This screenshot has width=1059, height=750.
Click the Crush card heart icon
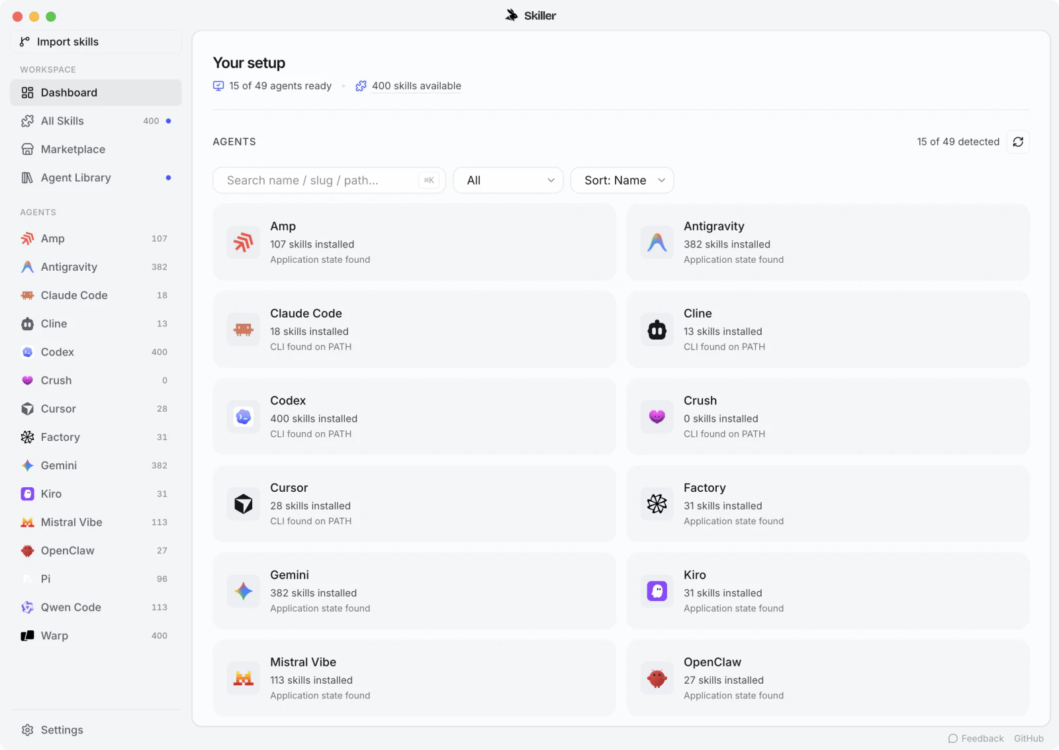click(x=657, y=417)
